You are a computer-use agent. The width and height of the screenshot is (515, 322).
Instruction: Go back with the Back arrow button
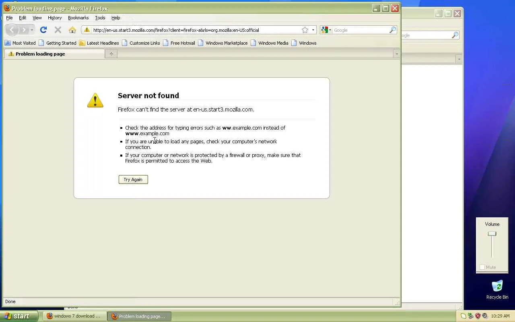tap(12, 30)
